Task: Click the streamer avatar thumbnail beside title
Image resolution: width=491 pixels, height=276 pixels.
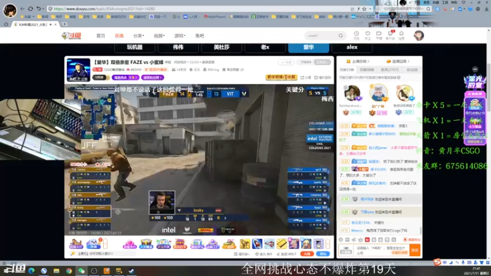Action: coord(79,70)
